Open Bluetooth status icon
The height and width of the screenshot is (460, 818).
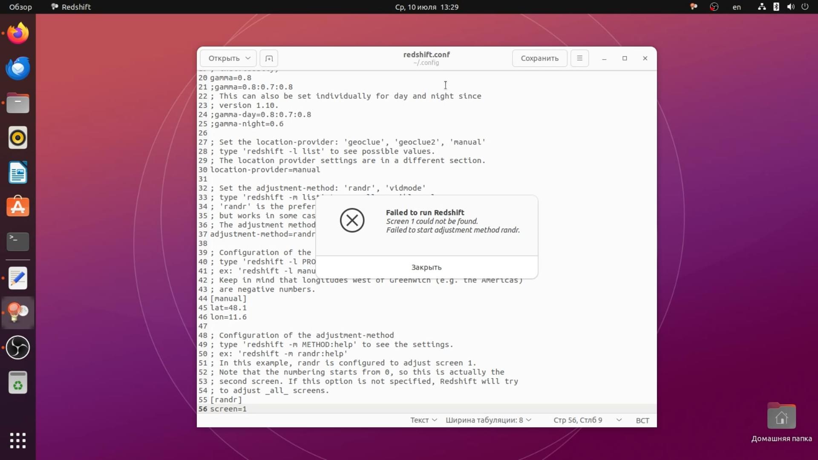[x=776, y=7]
